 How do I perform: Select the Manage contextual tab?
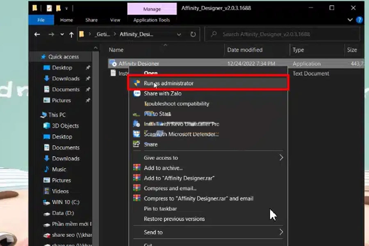[152, 9]
